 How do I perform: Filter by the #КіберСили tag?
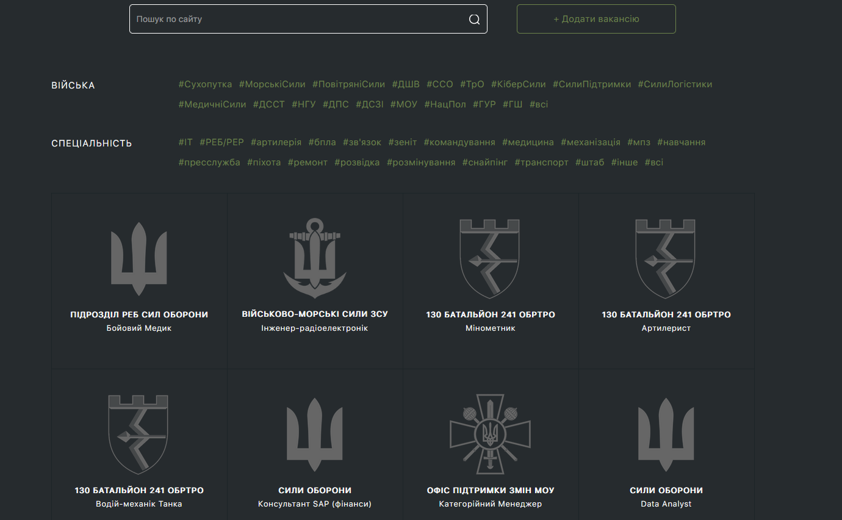click(518, 84)
